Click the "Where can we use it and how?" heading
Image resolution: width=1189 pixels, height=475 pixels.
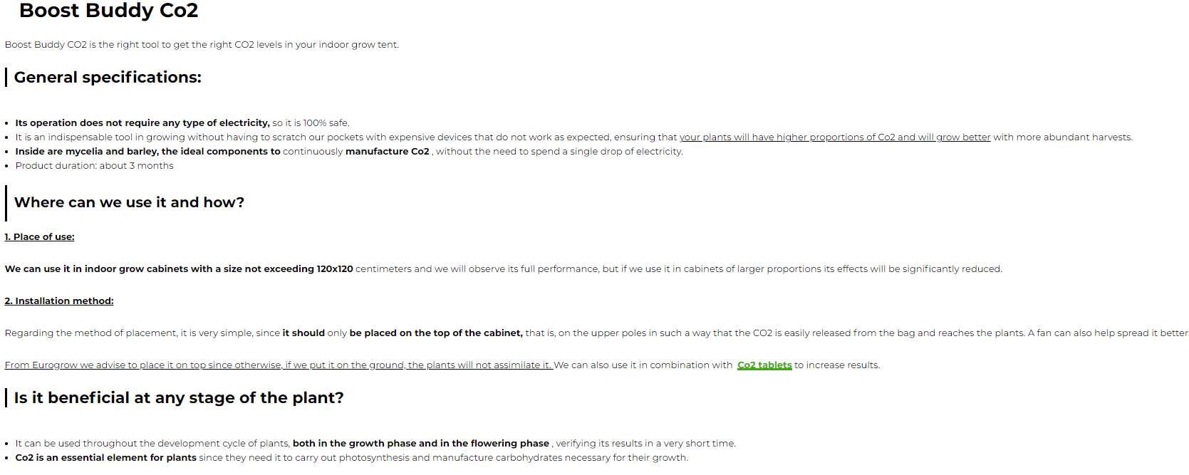[129, 202]
